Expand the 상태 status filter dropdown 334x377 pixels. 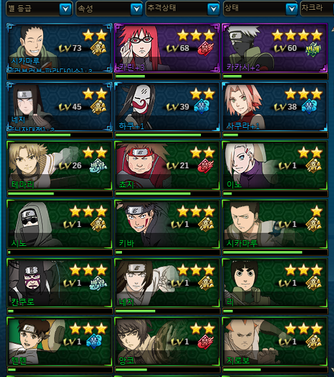click(x=260, y=9)
